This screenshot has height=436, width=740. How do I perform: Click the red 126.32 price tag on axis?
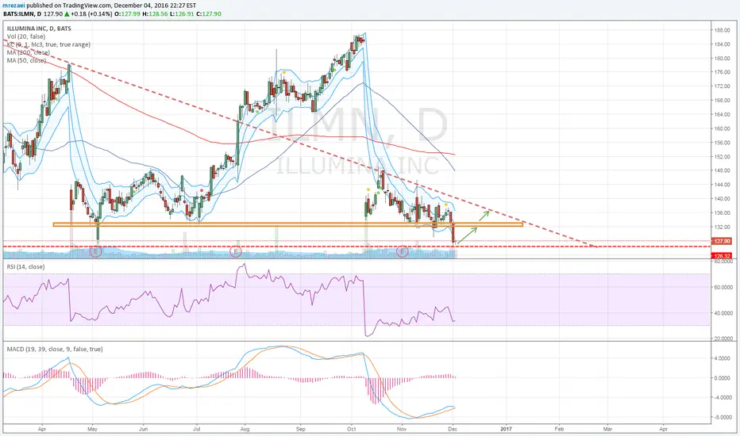(x=722, y=256)
